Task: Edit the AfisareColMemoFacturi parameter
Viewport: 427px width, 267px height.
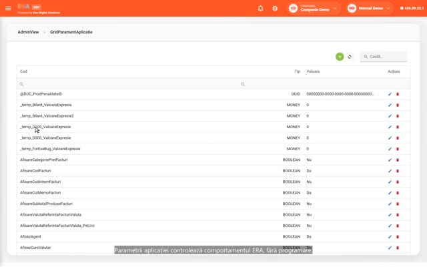Action: 390,193
